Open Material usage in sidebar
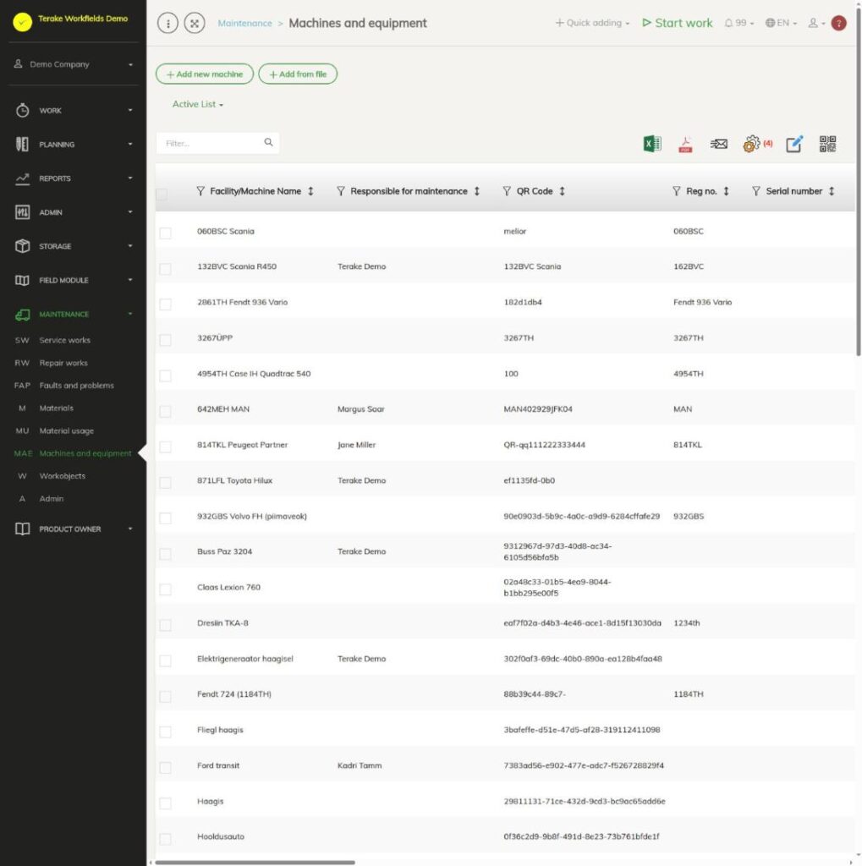The width and height of the screenshot is (862, 866). coord(66,430)
